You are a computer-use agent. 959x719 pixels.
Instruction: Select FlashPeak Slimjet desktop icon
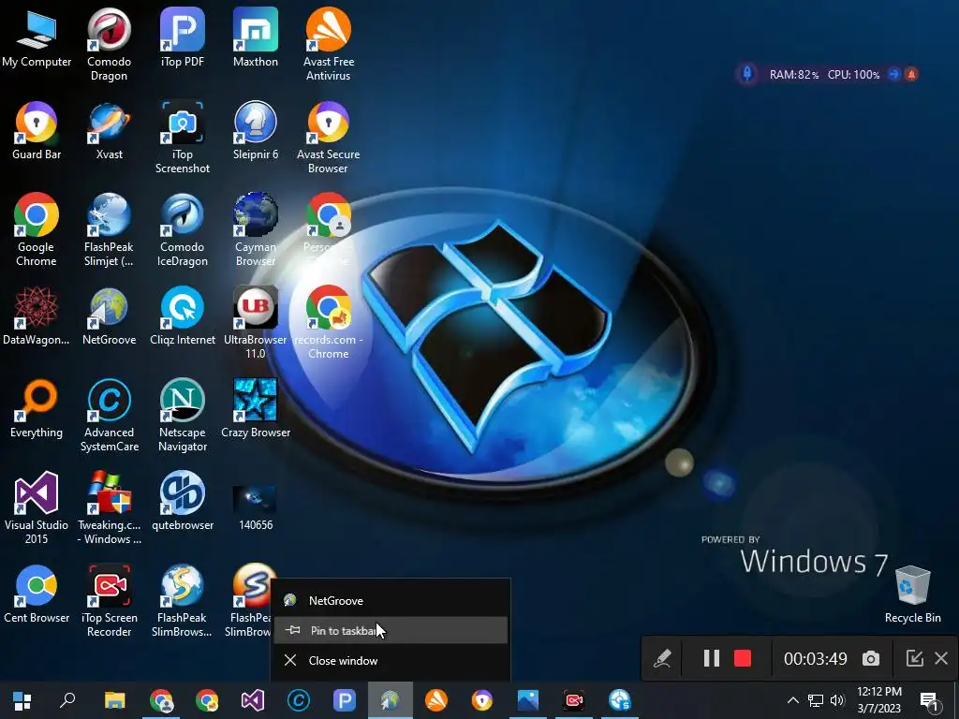click(109, 230)
